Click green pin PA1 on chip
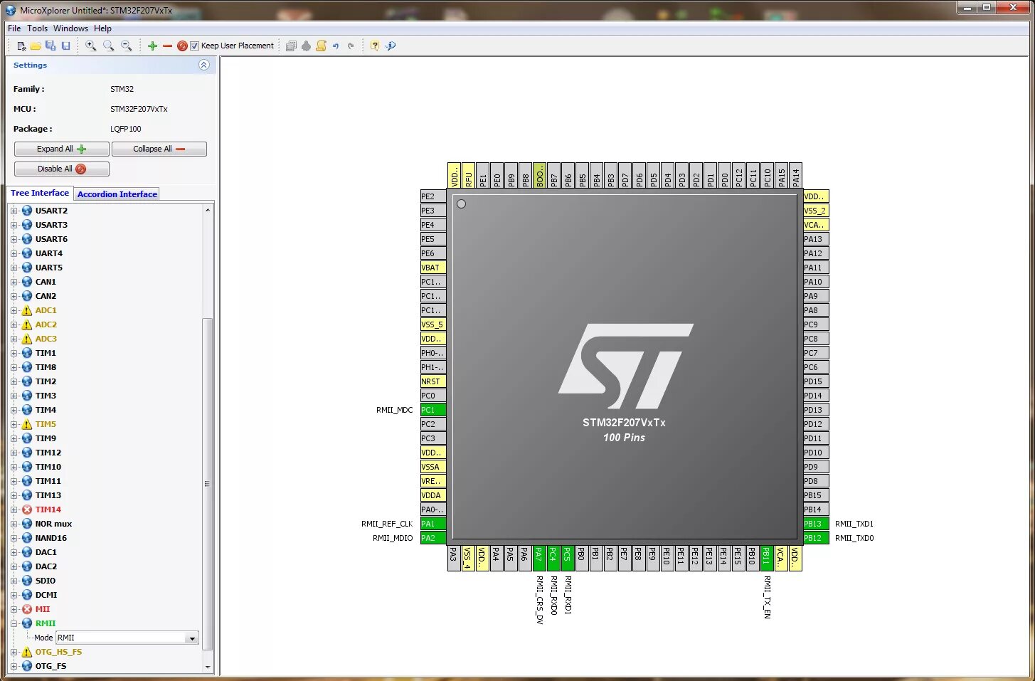This screenshot has height=681, width=1035. click(433, 524)
